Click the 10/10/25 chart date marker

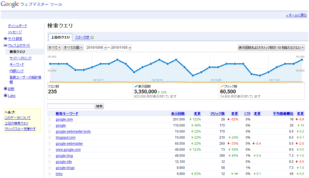pos(216,80)
